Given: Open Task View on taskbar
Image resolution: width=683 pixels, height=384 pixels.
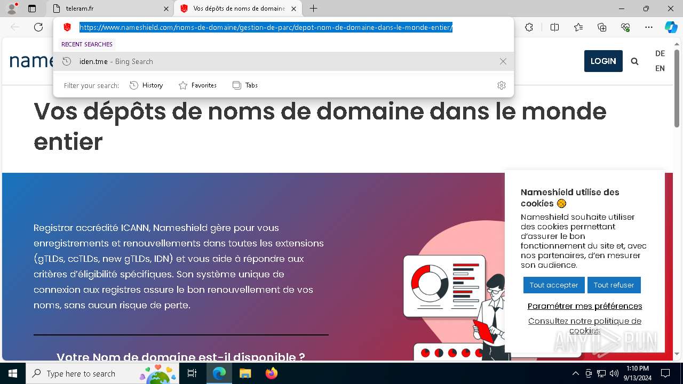Looking at the screenshot, I should point(193,373).
